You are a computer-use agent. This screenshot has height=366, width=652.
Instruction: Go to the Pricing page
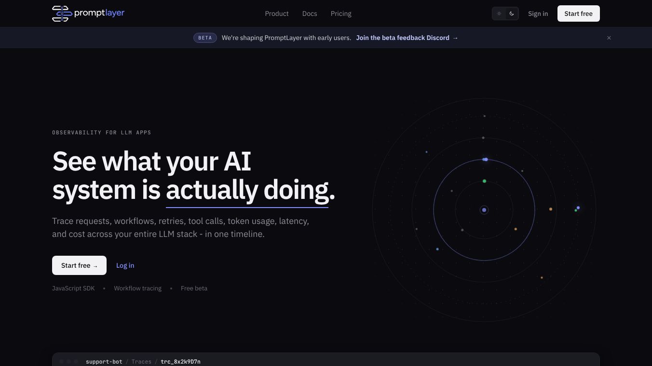(341, 13)
